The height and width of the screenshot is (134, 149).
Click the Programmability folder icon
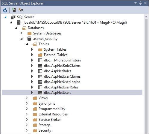(35, 109)
